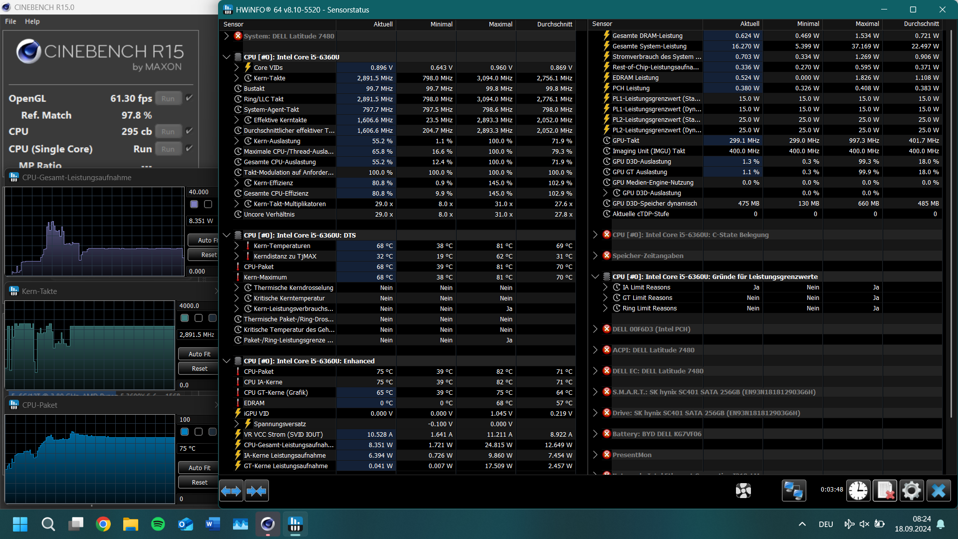Viewport: 958px width, 539px height.
Task: Open HWiNFO sensor settings via gear icon
Action: 912,491
